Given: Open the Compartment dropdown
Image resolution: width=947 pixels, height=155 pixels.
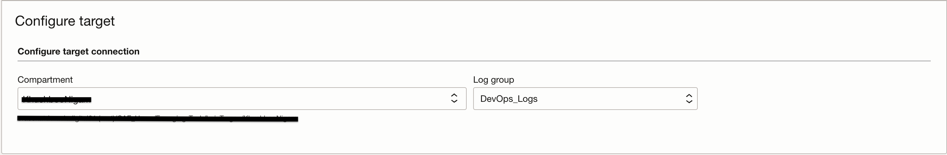Looking at the screenshot, I should tap(241, 99).
